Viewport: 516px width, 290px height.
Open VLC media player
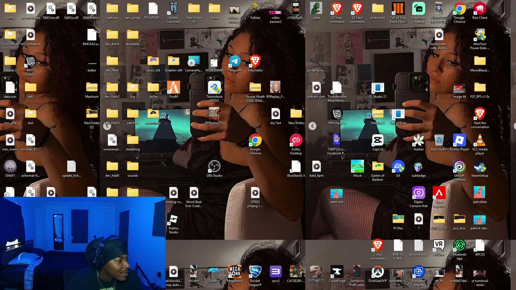tap(480, 144)
